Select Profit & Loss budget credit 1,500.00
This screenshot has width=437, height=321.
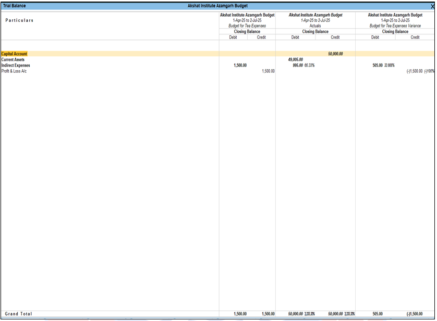pos(268,71)
